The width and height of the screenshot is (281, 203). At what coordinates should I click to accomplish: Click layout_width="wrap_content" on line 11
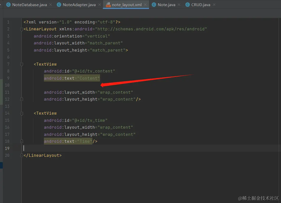coord(88,92)
